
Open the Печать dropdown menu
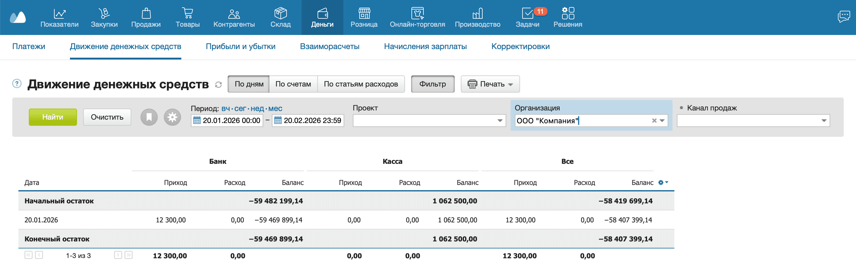pos(490,84)
